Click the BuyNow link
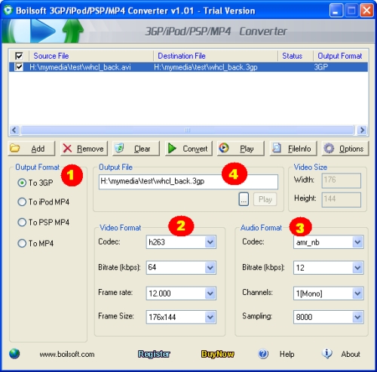The width and height of the screenshot is (377, 372). 217,354
